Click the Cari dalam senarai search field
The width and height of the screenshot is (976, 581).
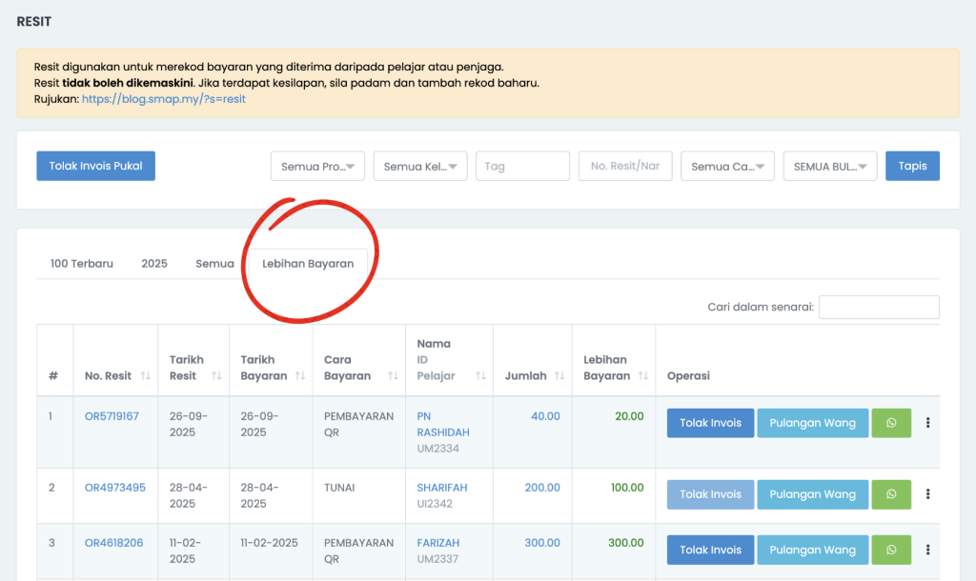tap(878, 307)
